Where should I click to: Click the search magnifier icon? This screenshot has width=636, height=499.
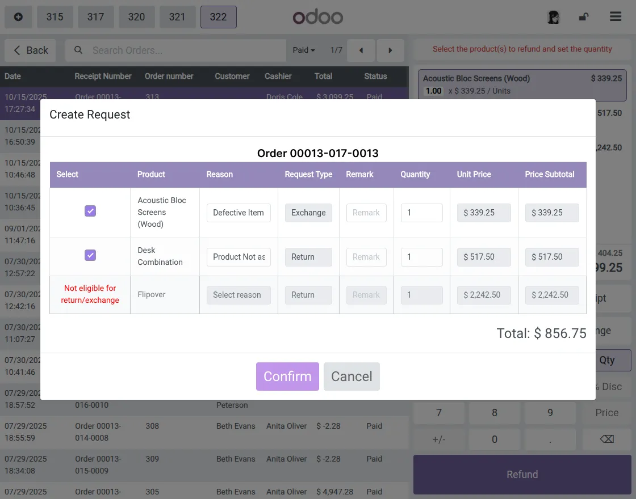pos(78,50)
